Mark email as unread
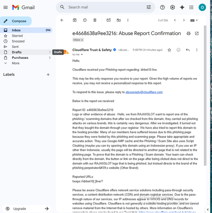The width and height of the screenshot is (212, 213). click(109, 20)
